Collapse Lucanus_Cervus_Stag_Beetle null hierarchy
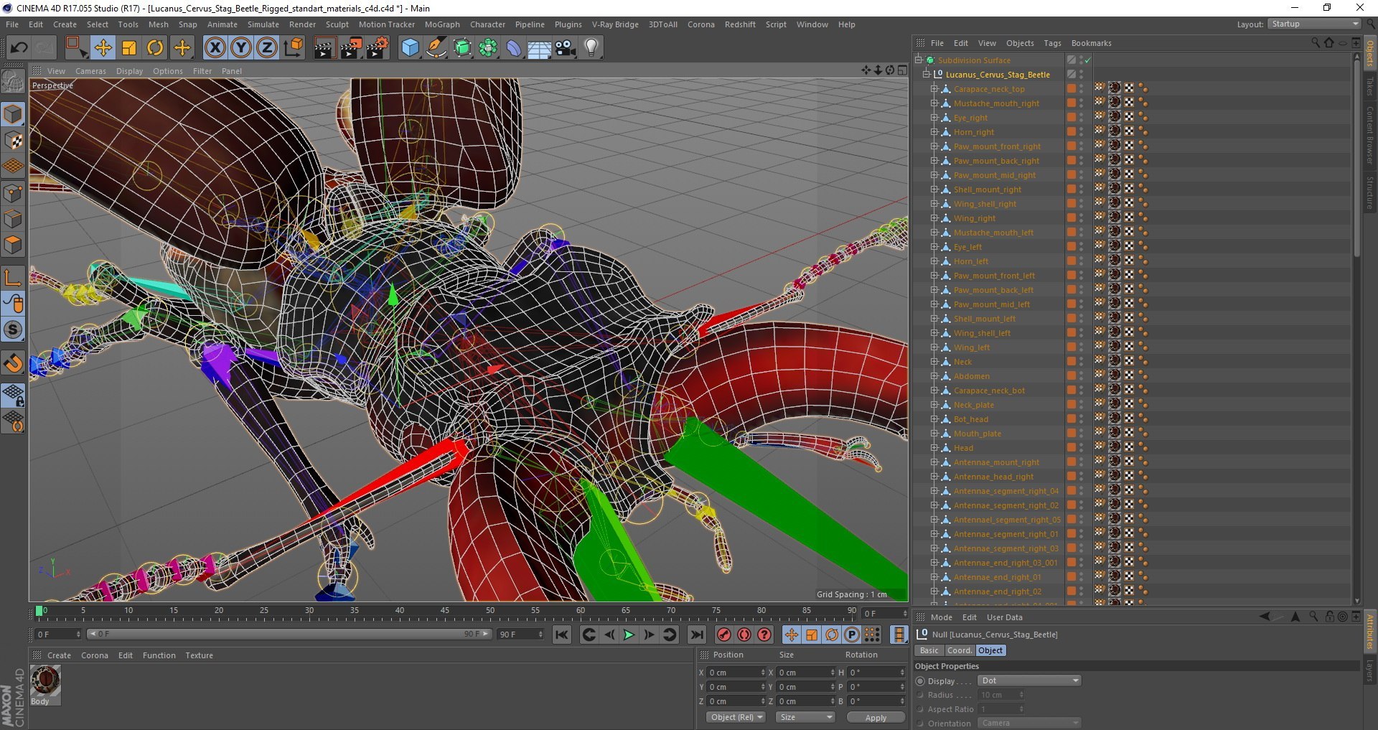Image resolution: width=1378 pixels, height=730 pixels. click(926, 74)
